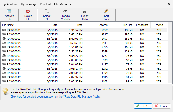Screen dimensions: 173x112
Task: Click the light bulb tip icon
Action: pos(5,91)
